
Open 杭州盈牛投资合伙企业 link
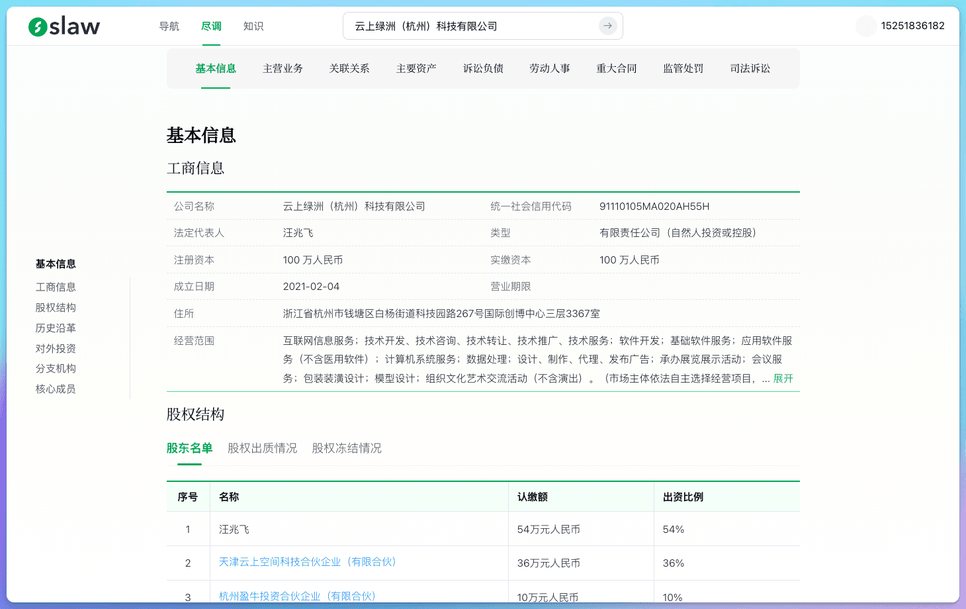pos(297,596)
